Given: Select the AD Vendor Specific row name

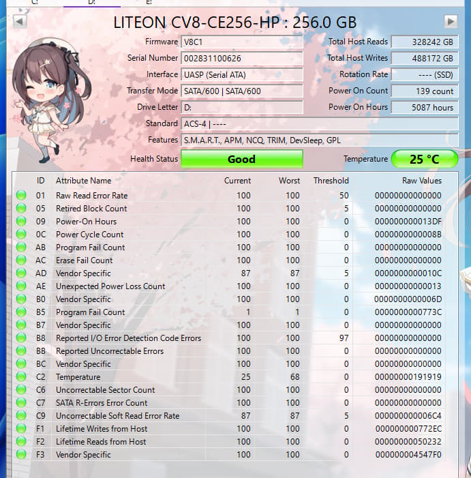Looking at the screenshot, I should [x=83, y=273].
